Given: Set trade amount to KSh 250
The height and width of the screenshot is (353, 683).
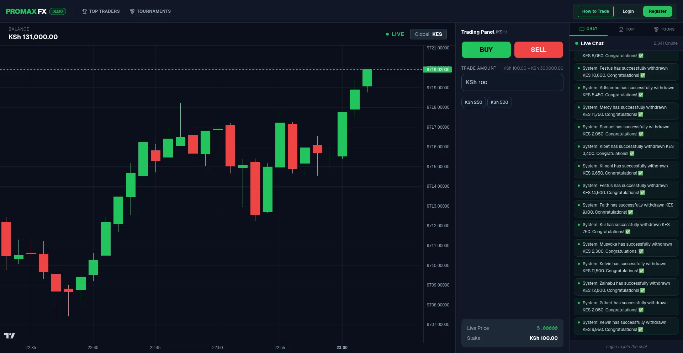Looking at the screenshot, I should click(x=473, y=102).
